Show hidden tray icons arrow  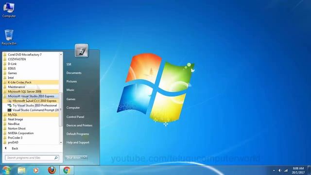point(274,171)
